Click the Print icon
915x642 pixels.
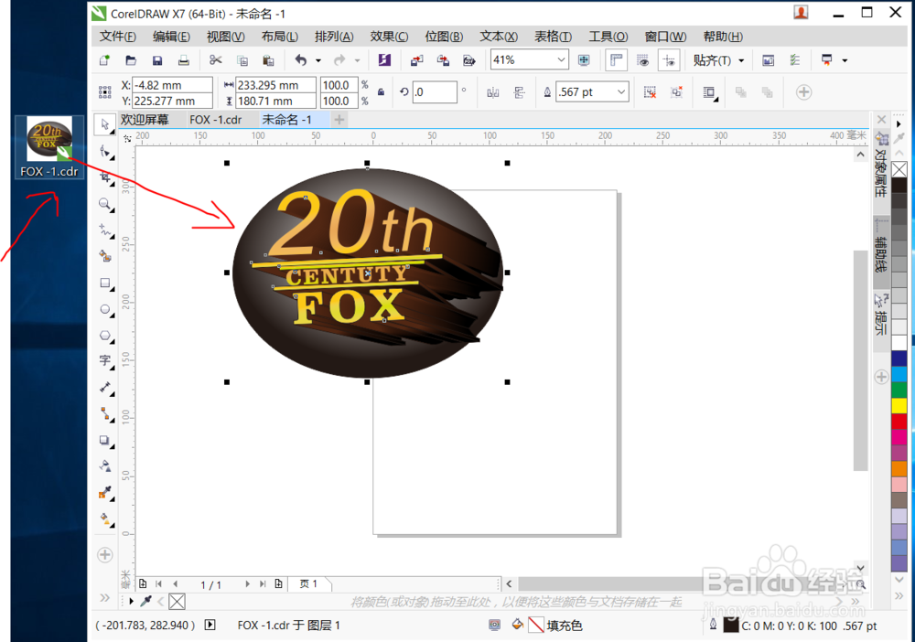pyautogui.click(x=183, y=60)
